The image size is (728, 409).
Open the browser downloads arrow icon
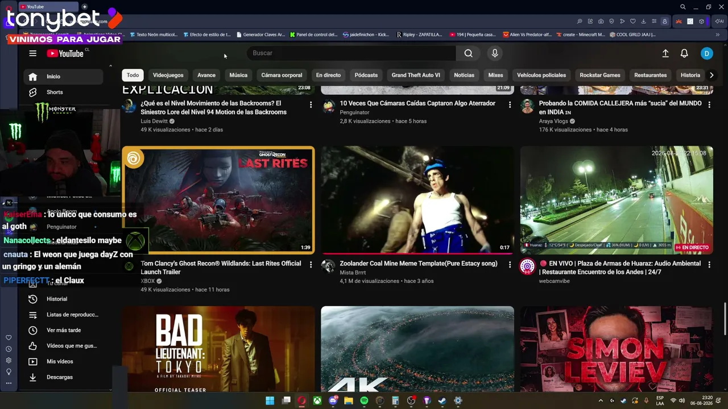coord(643,22)
